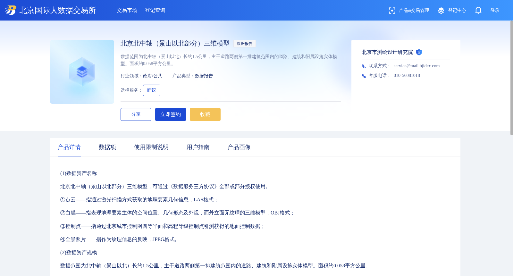The width and height of the screenshot is (513, 276).
Task: Select the 面议 service option
Action: [152, 90]
